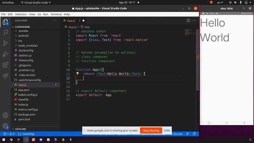Tap the Android home button on vivo 1816
Image resolution: width=254 pixels, height=143 pixels.
pyautogui.click(x=227, y=123)
